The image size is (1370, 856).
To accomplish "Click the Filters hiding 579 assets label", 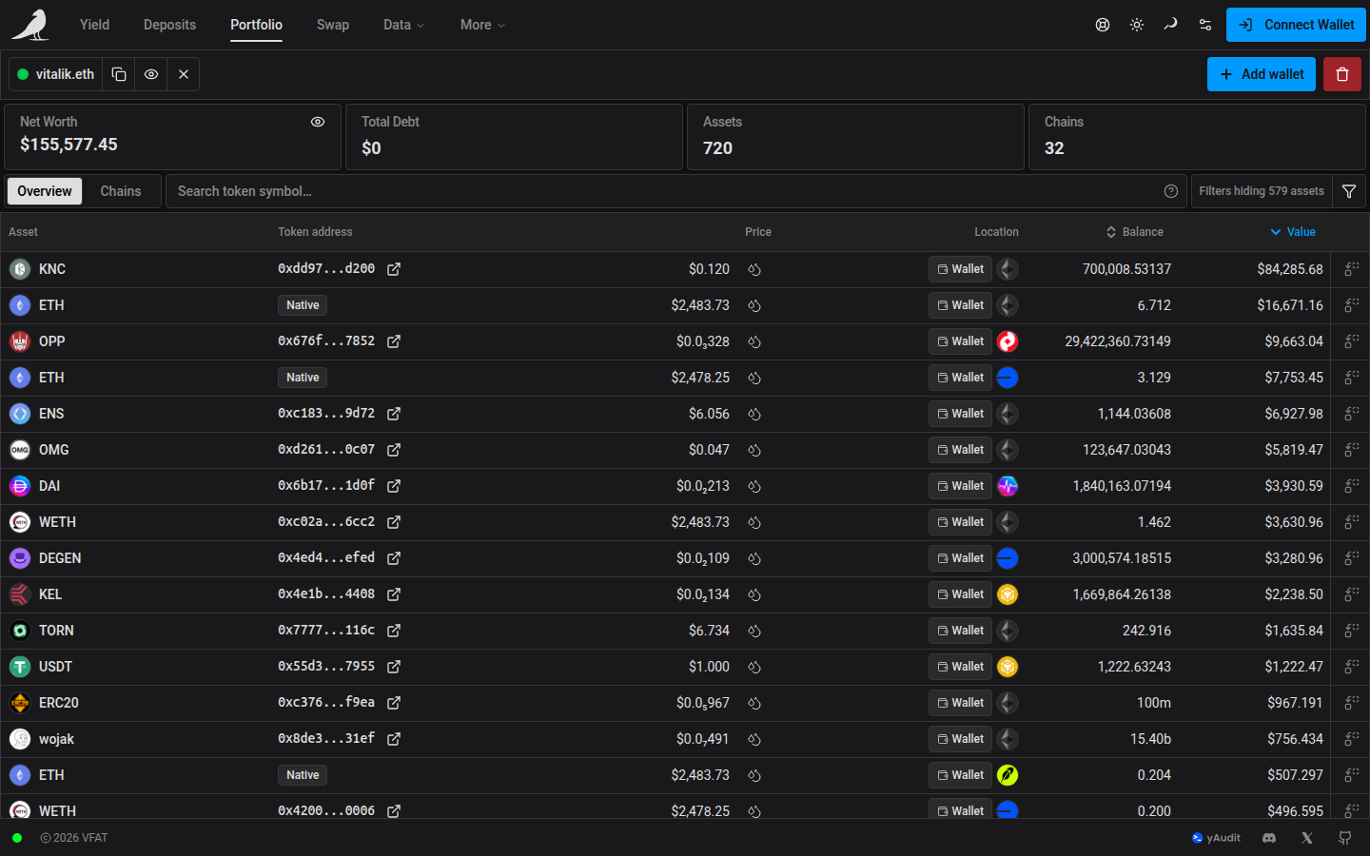I will [x=1262, y=191].
